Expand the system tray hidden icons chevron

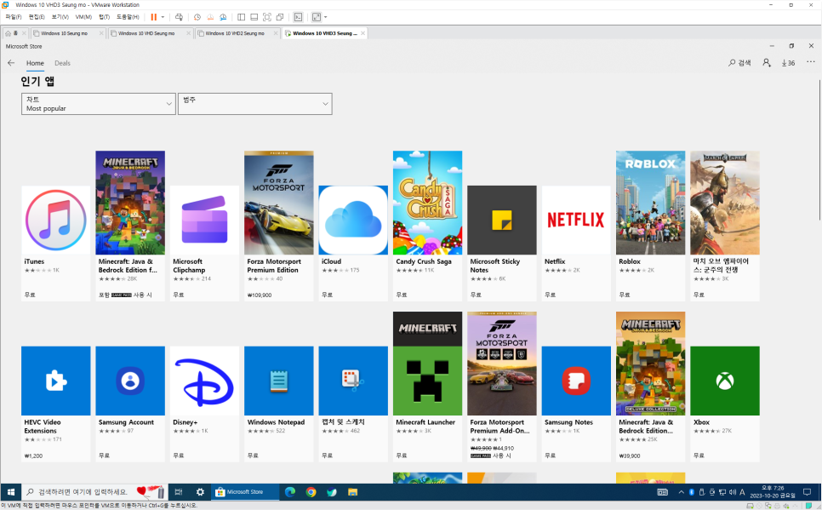(x=681, y=492)
